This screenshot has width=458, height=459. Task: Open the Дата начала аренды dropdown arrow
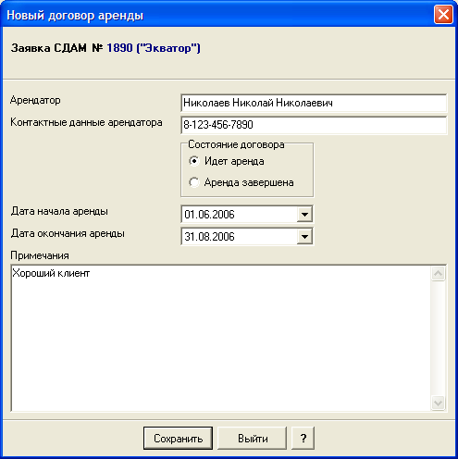[304, 215]
